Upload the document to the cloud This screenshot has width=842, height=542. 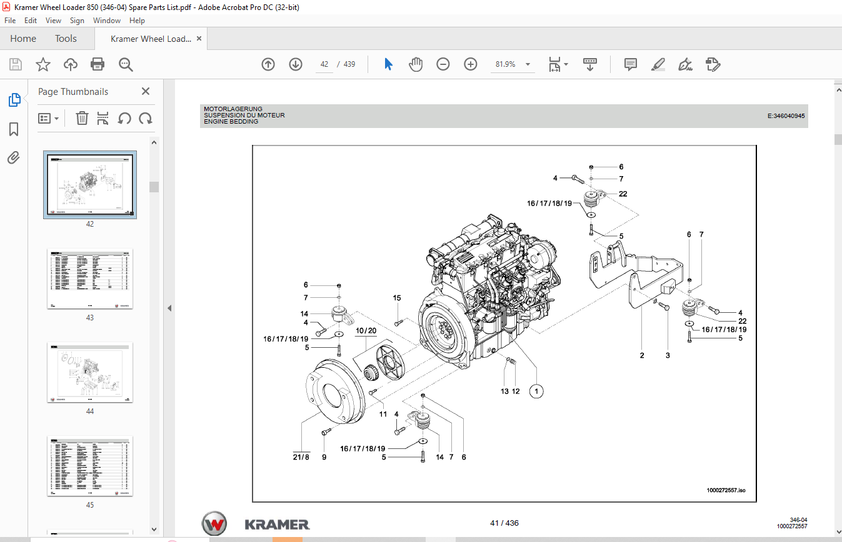[x=70, y=64]
